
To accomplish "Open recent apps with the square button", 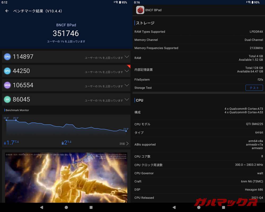I will 91,207.
